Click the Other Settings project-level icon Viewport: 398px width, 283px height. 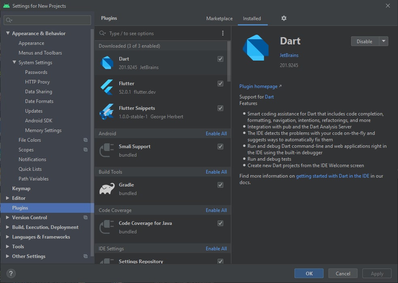click(85, 256)
